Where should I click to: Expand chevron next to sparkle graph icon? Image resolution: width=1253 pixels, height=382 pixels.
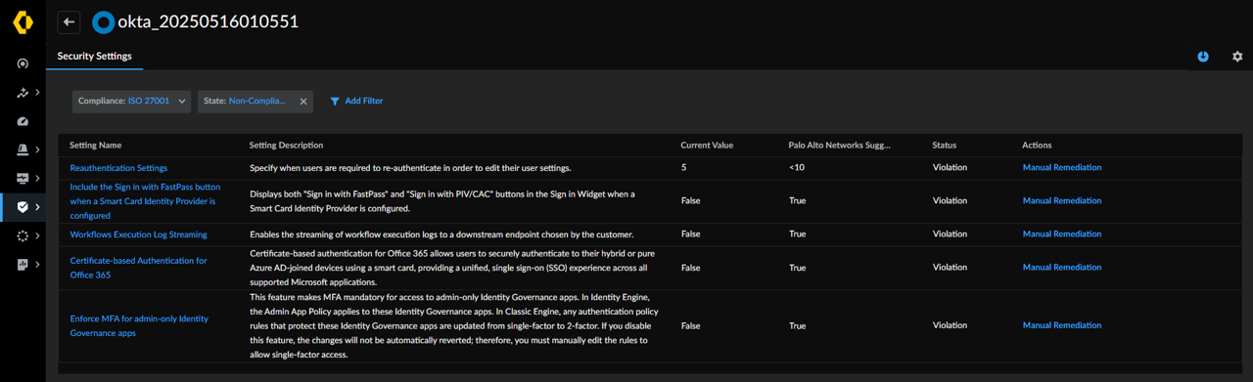click(x=37, y=93)
